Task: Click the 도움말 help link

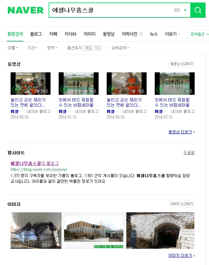Action: 189,153
